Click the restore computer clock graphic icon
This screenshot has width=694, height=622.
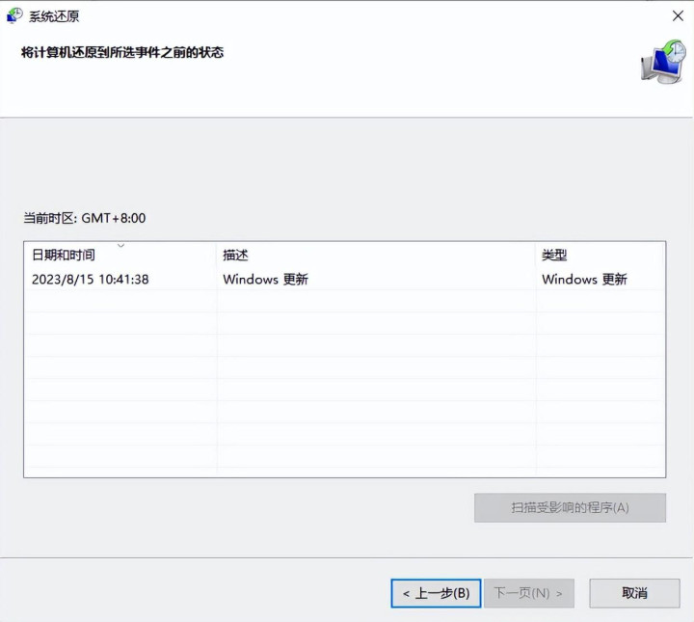(x=663, y=62)
